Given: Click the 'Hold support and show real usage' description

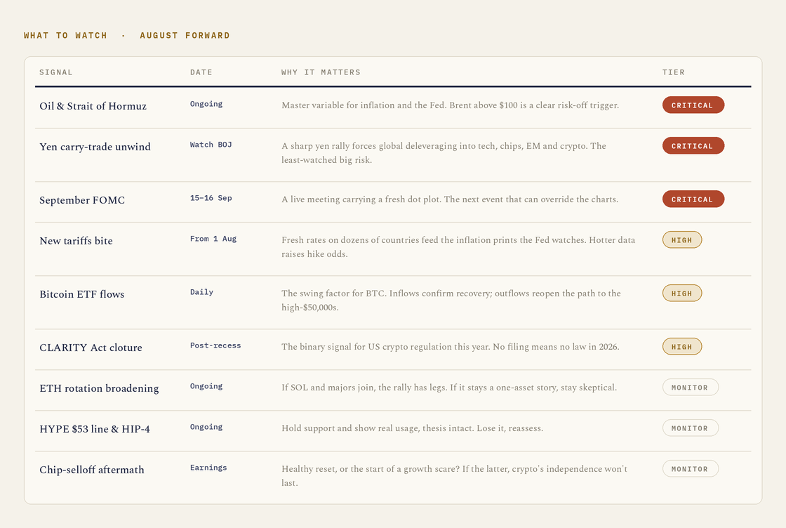Looking at the screenshot, I should [x=412, y=428].
